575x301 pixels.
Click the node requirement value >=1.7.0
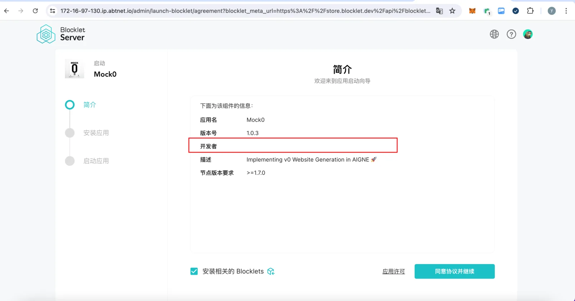pyautogui.click(x=256, y=173)
